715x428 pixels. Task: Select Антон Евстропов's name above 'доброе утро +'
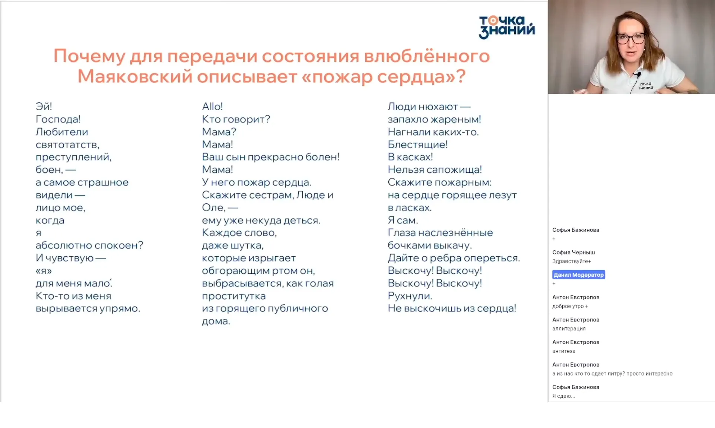[x=576, y=297]
